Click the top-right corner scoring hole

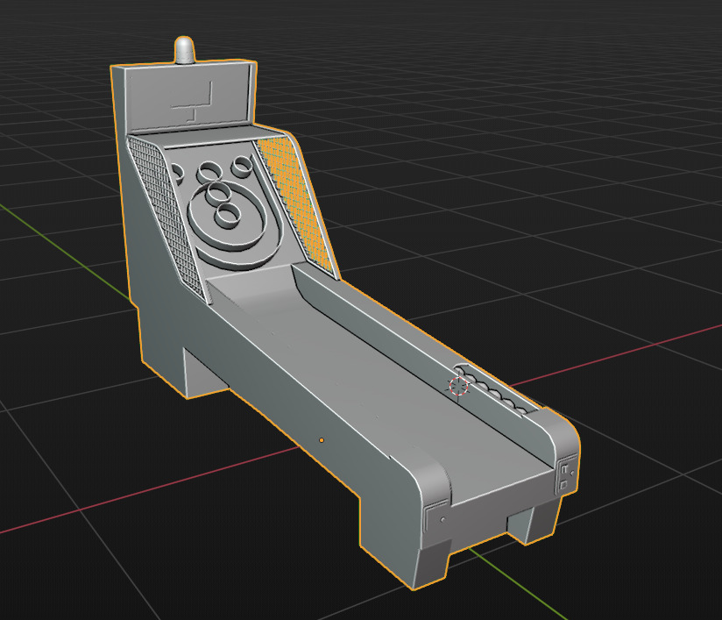point(242,167)
